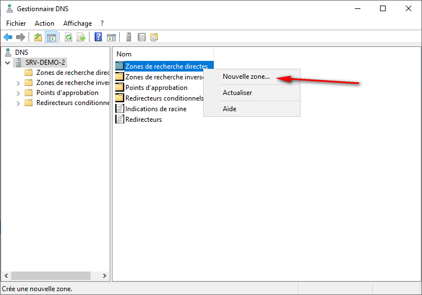Image resolution: width=422 pixels, height=295 pixels.
Task: Click right arrow of tree horizontal scrollbar
Action: (x=105, y=275)
